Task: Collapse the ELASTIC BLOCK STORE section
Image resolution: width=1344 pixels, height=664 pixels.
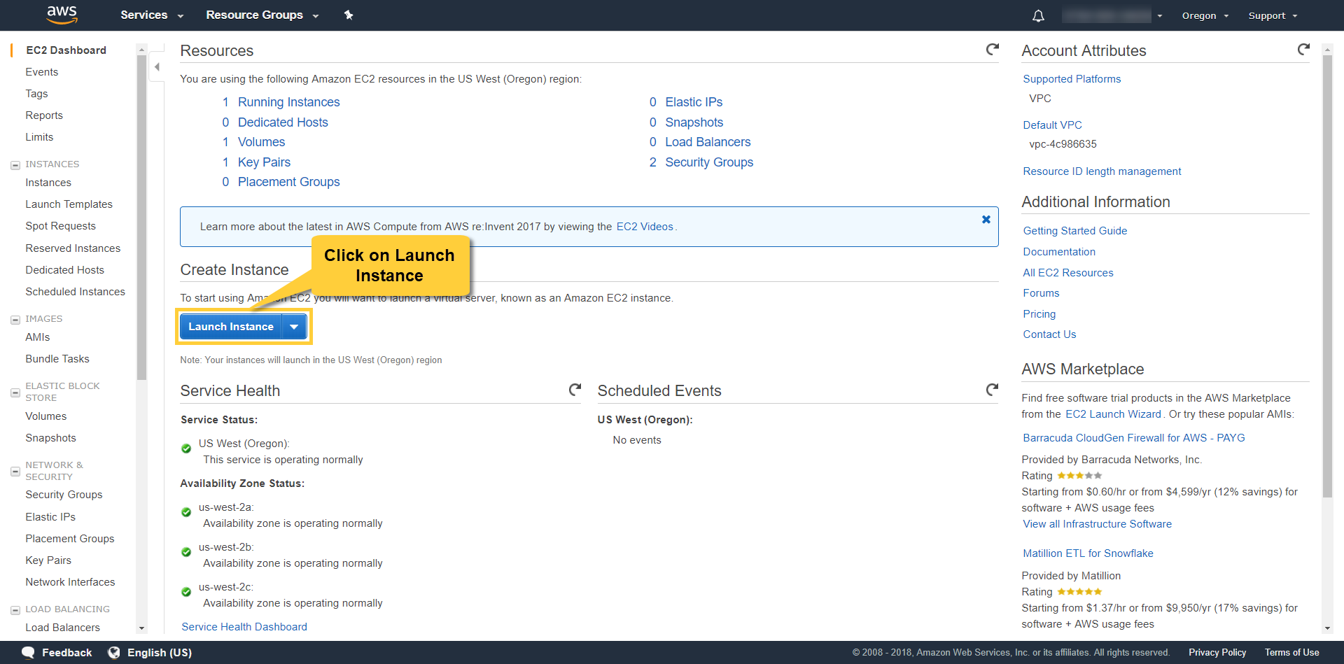Action: pos(15,393)
